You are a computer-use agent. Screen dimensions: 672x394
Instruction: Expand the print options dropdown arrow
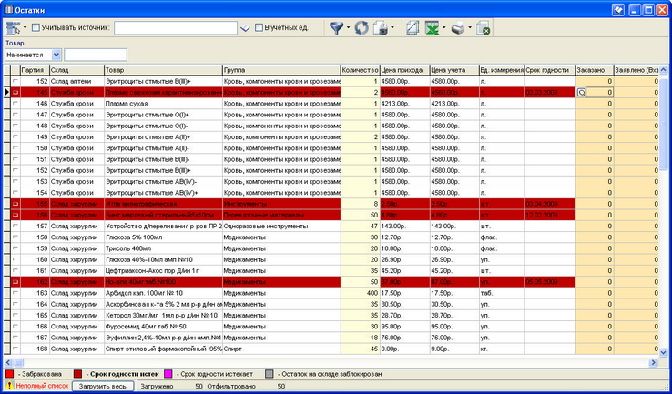(470, 28)
